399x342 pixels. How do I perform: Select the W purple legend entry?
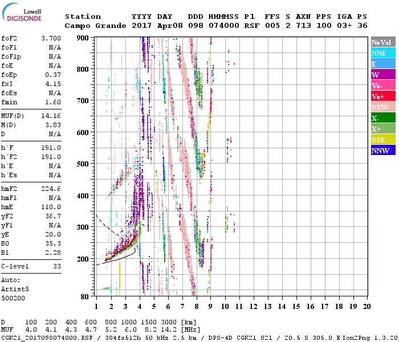coord(382,75)
